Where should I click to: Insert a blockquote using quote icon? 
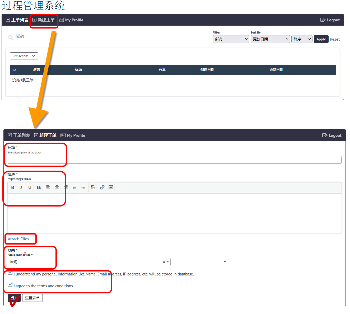(39, 188)
